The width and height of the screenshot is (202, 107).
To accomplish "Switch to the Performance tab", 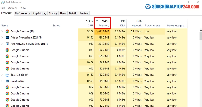I will click(22, 14).
